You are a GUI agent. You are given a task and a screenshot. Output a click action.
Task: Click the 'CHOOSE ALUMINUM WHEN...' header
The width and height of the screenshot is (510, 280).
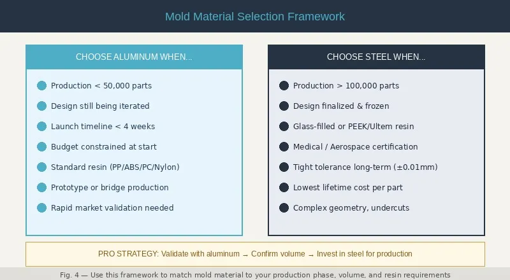coord(134,57)
